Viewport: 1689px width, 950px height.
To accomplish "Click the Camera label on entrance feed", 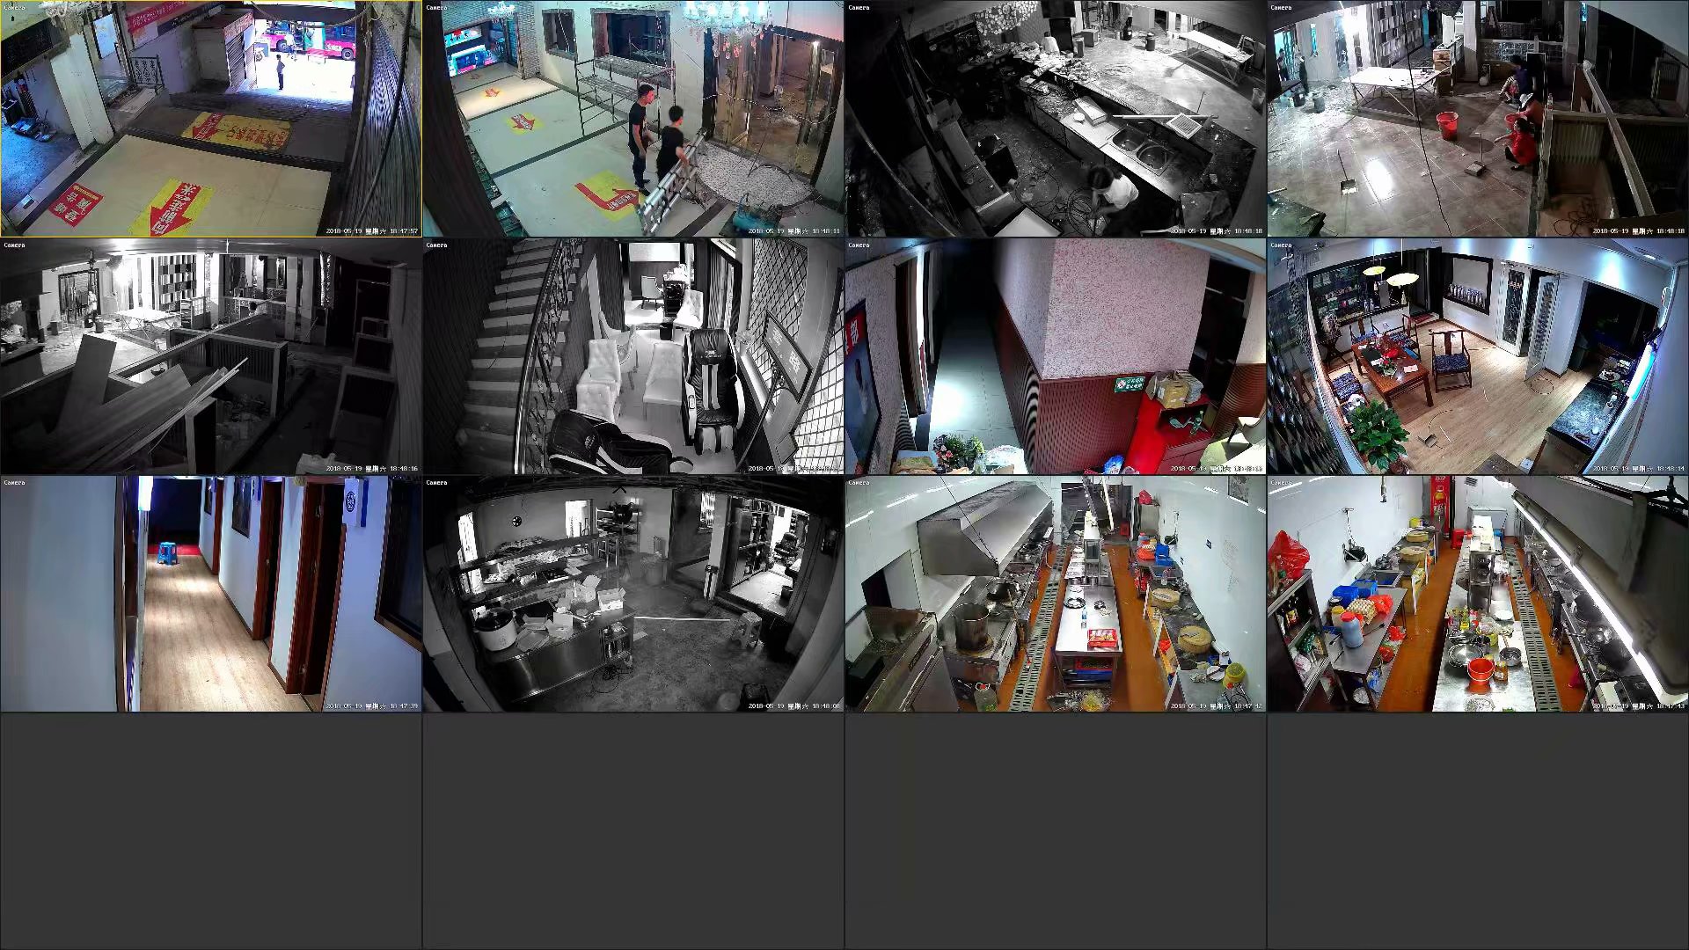I will pos(15,8).
